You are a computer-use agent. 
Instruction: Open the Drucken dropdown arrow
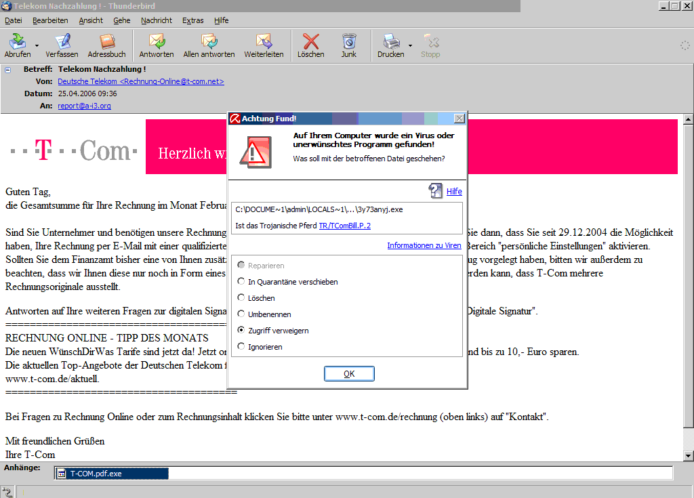[x=410, y=45]
